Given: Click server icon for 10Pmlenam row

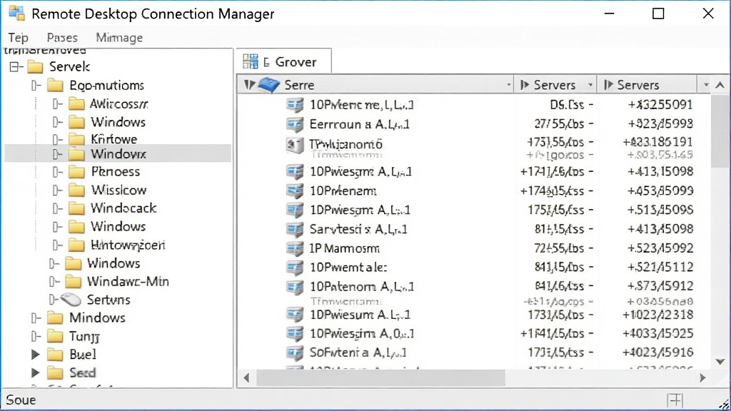Looking at the screenshot, I should pos(295,191).
